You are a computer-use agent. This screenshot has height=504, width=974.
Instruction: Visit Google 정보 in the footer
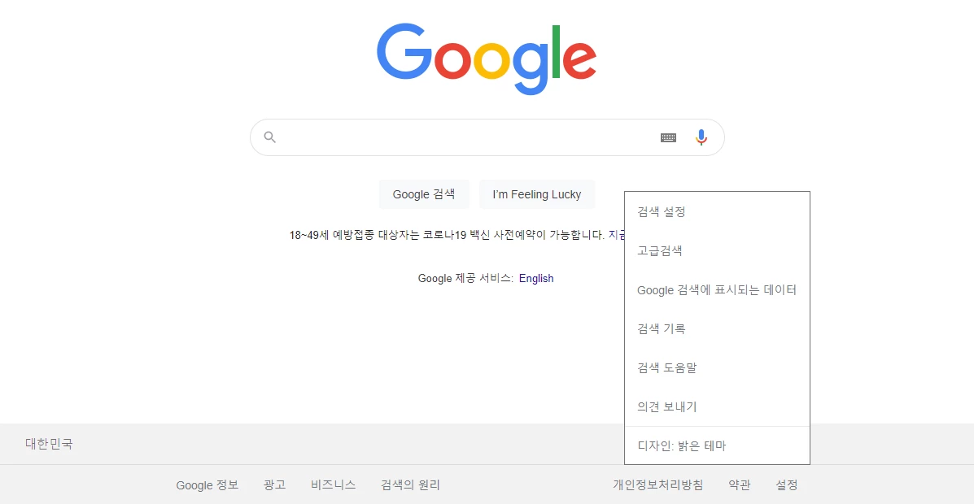tap(207, 484)
